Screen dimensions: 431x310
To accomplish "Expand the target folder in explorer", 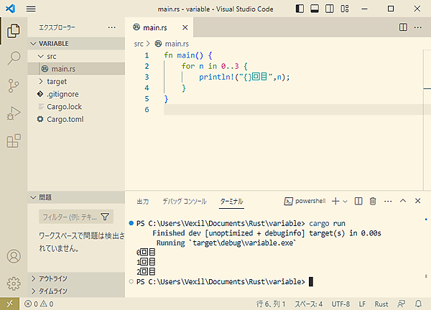I will coord(56,81).
